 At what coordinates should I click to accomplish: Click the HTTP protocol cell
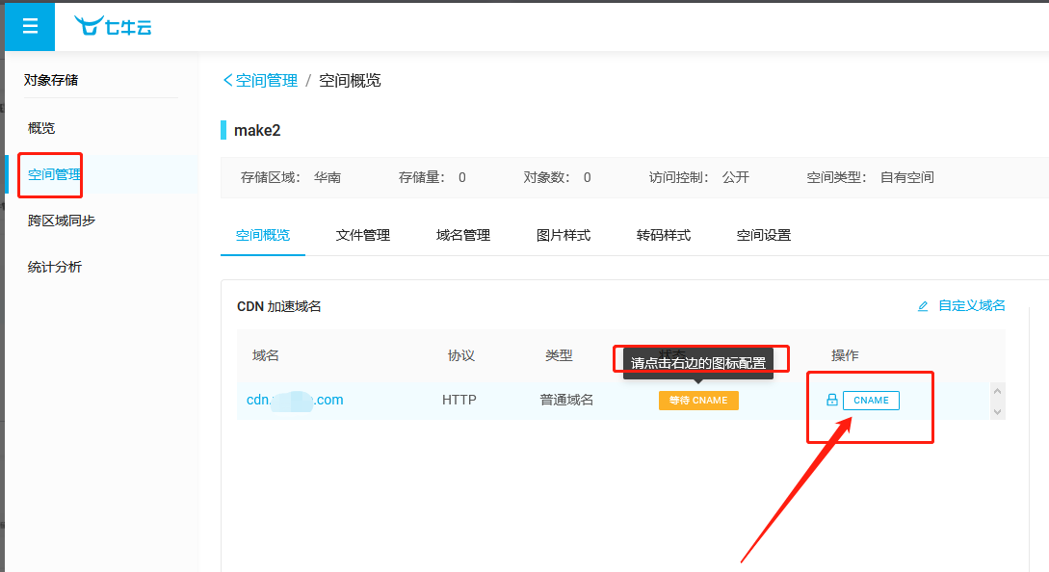459,400
